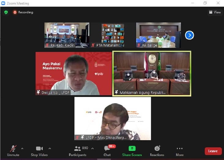Screen dimensions: 224x160
Task: Click the red Recording indicator icon
Action: coord(15,12)
